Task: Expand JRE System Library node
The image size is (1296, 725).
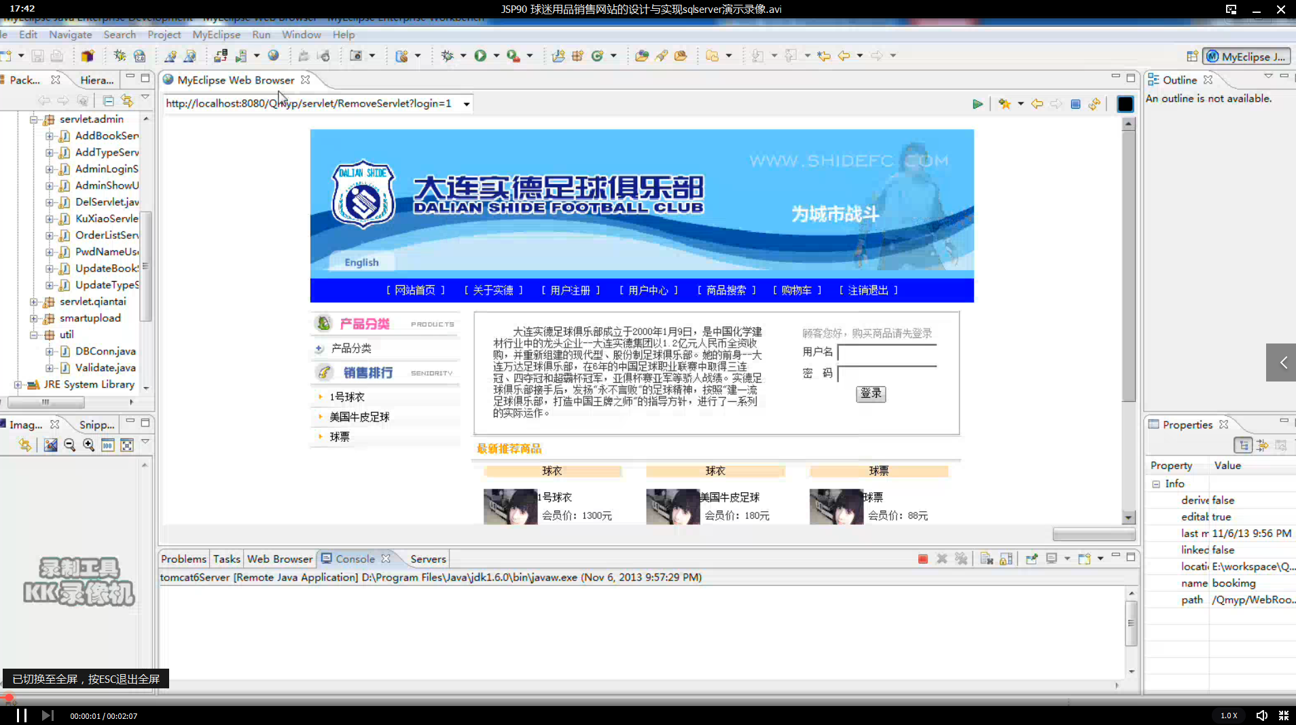Action: (18, 385)
